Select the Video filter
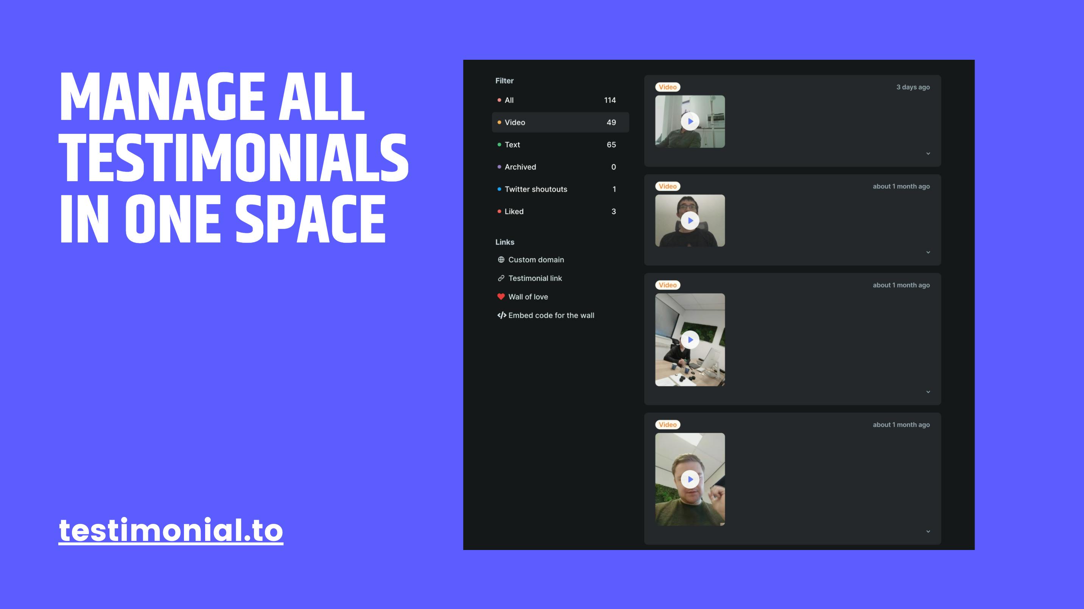 click(x=560, y=123)
